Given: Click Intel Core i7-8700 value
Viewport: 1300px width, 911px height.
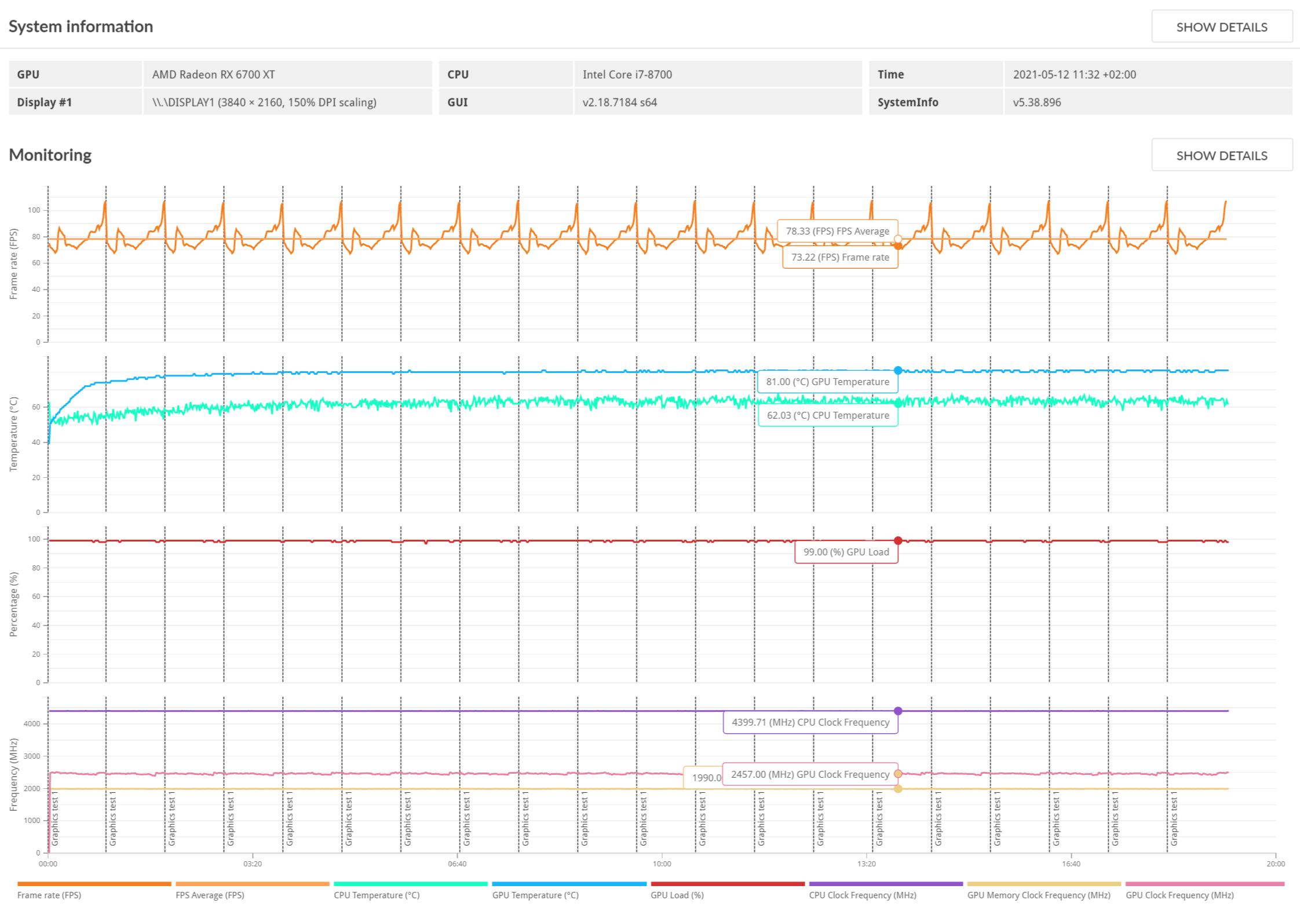Looking at the screenshot, I should 627,74.
